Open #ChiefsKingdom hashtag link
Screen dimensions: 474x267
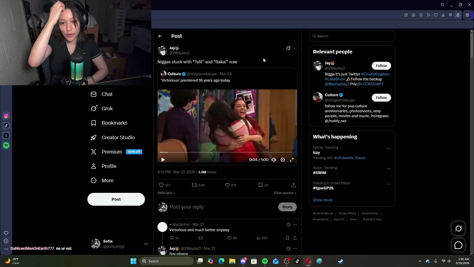pyautogui.click(x=375, y=74)
